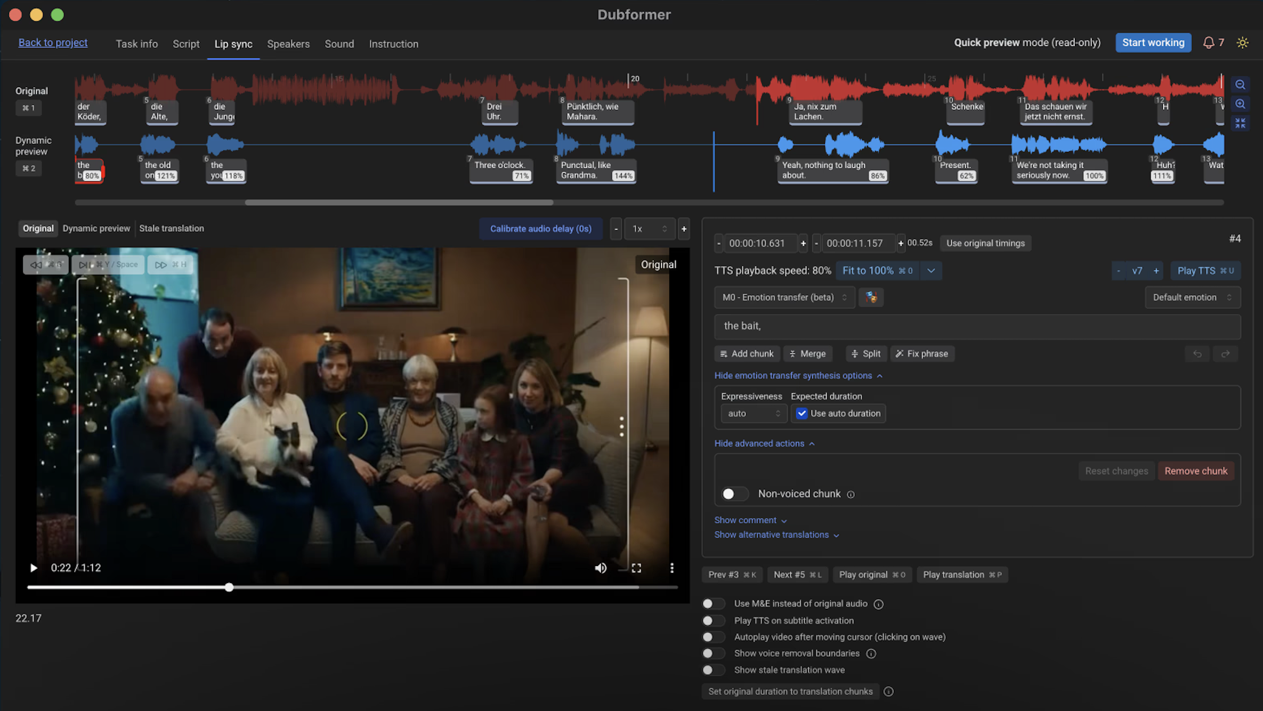Click the collapse waveform view icon
Image resolution: width=1263 pixels, height=711 pixels.
1240,123
